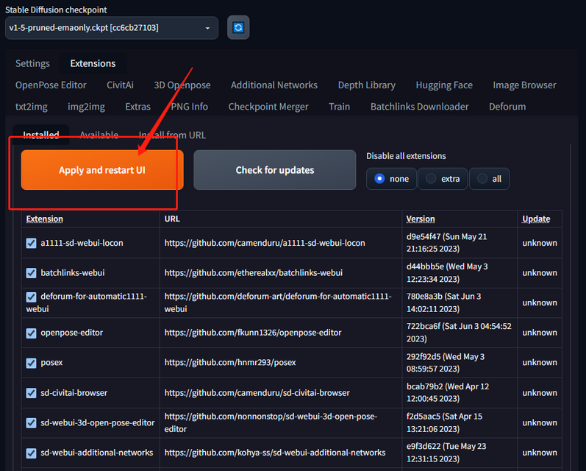Open the Install from URL tab
The width and height of the screenshot is (586, 471).
pyautogui.click(x=172, y=135)
